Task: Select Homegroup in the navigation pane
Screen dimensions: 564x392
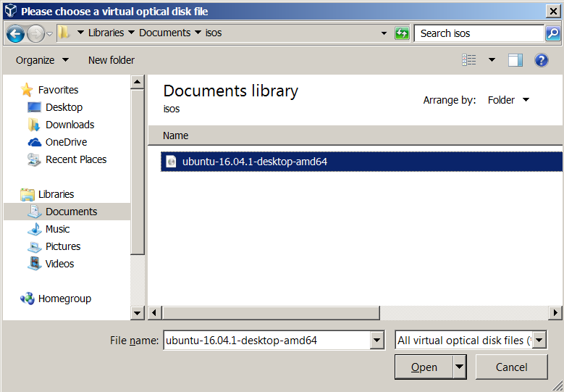Action: coord(64,299)
